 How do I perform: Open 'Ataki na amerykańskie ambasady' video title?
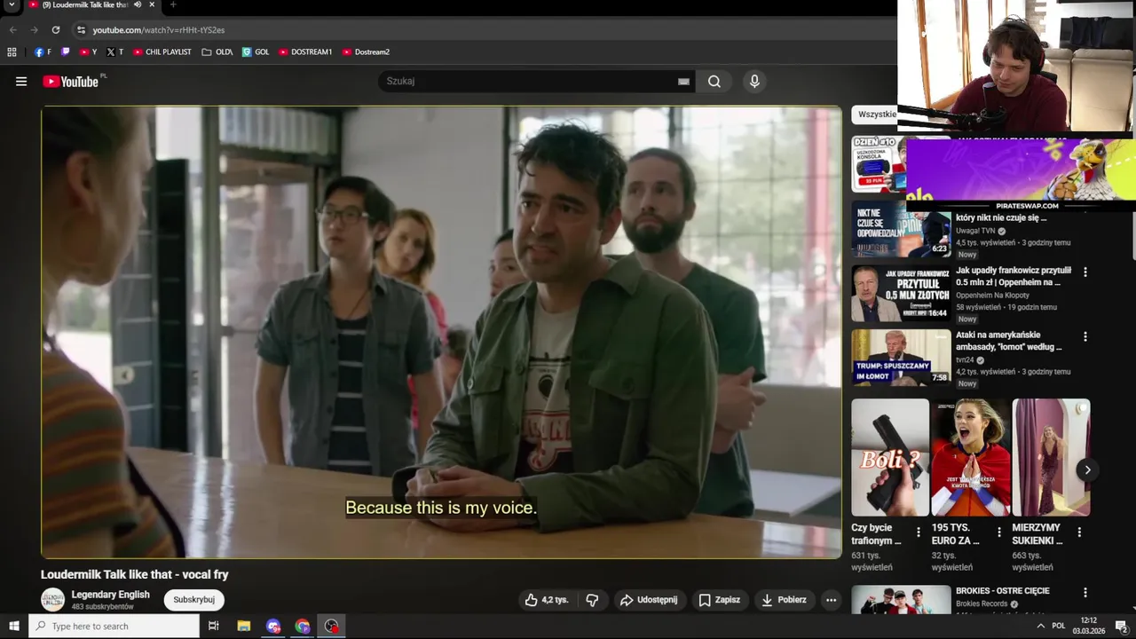click(1009, 341)
